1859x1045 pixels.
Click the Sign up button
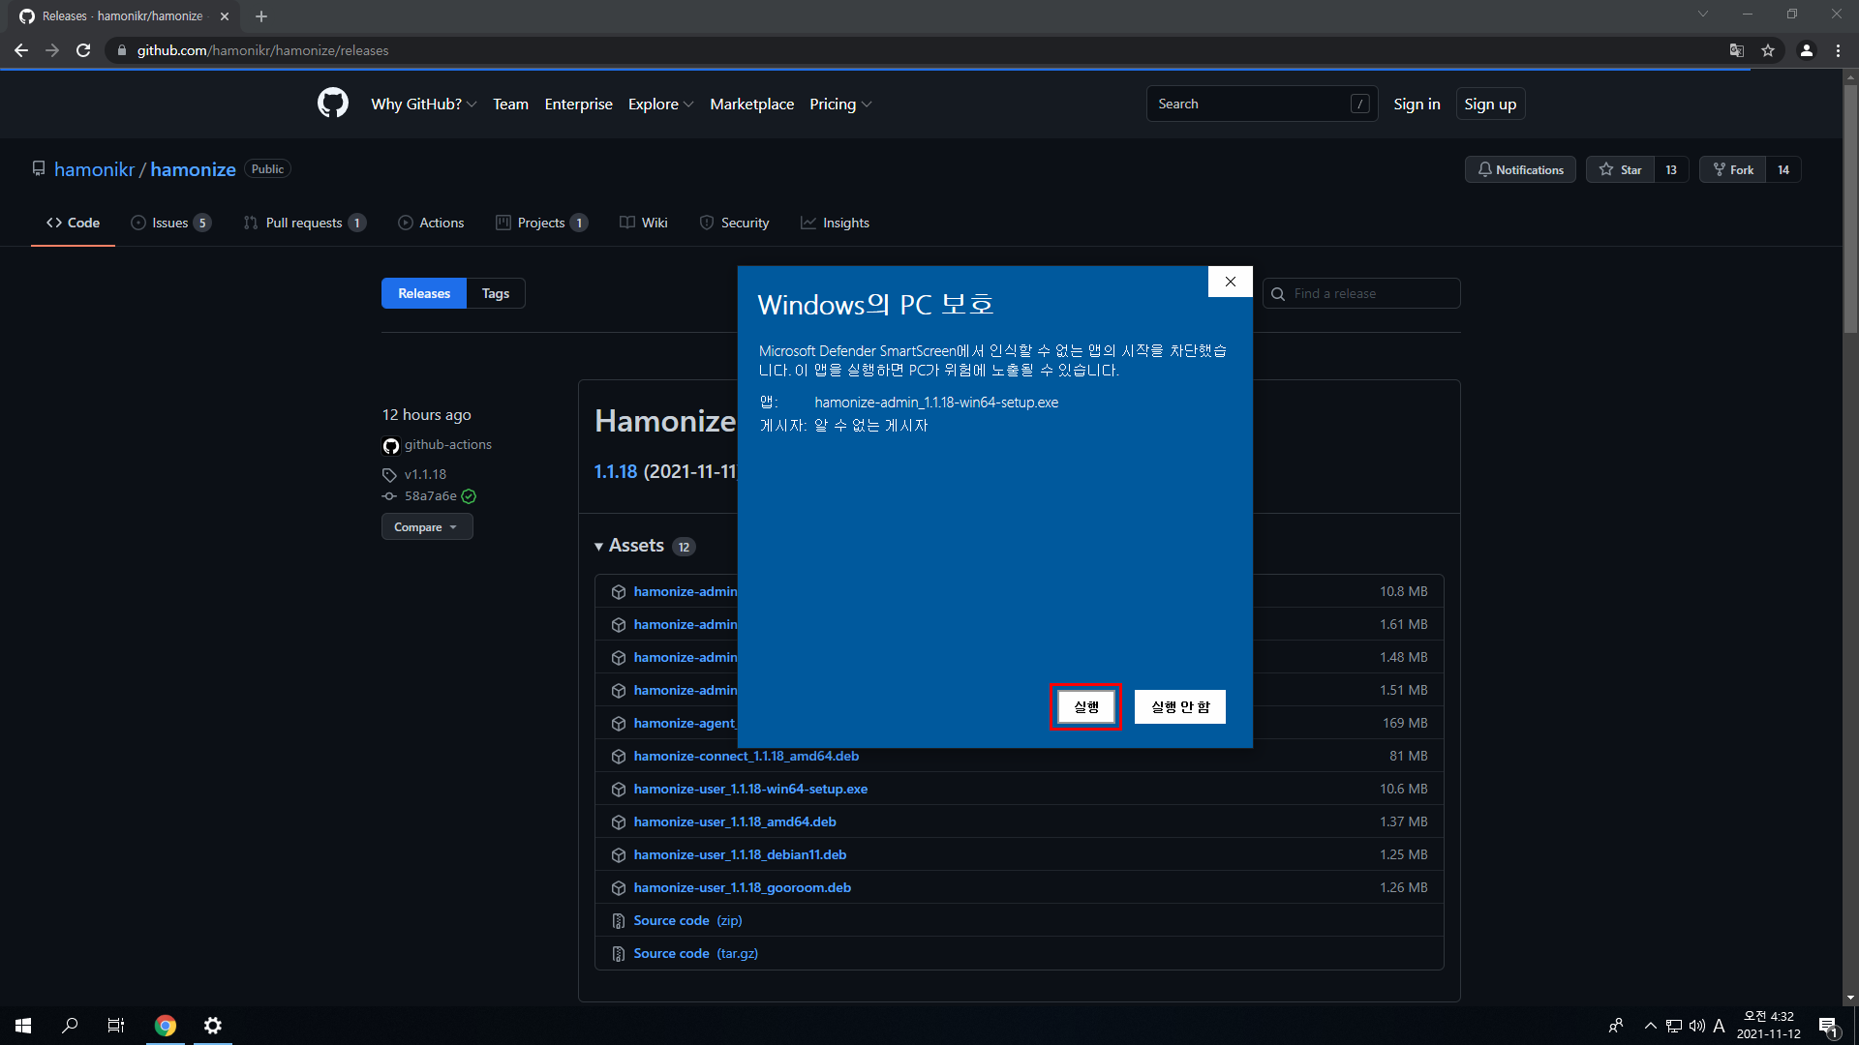(1490, 104)
